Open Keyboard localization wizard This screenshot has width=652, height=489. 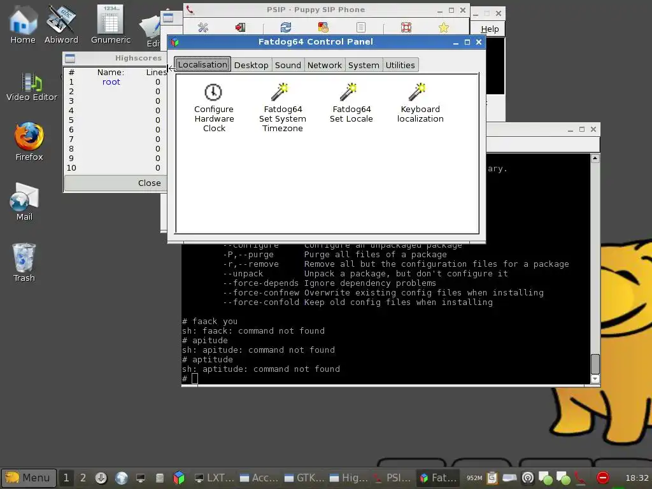point(420,104)
